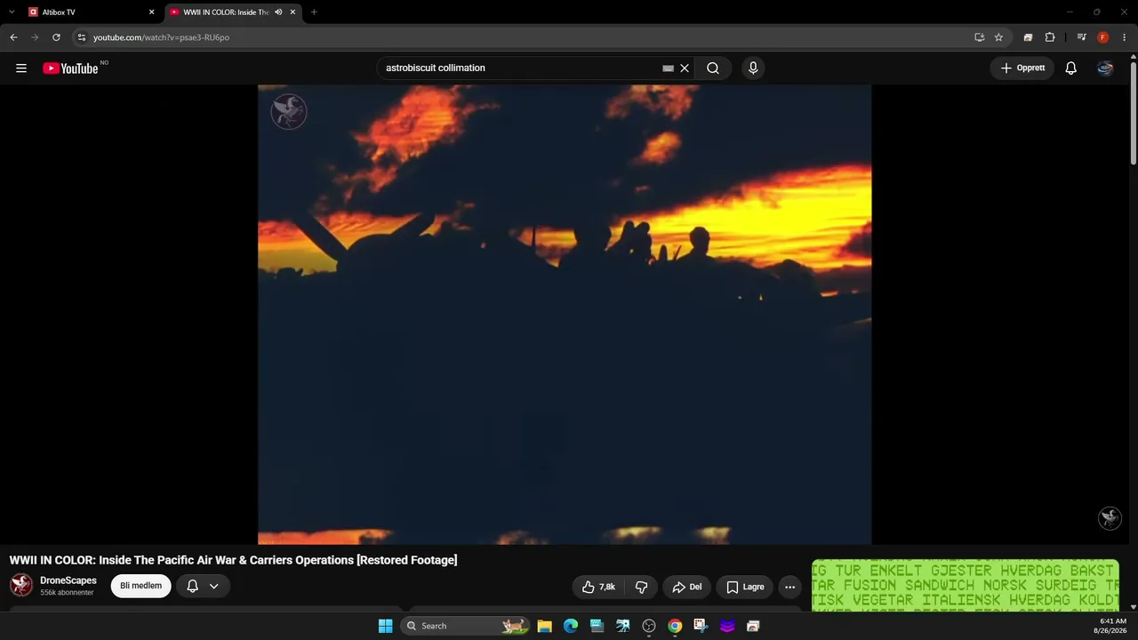Dislike the video with thumbs down
The height and width of the screenshot is (640, 1138).
641,587
